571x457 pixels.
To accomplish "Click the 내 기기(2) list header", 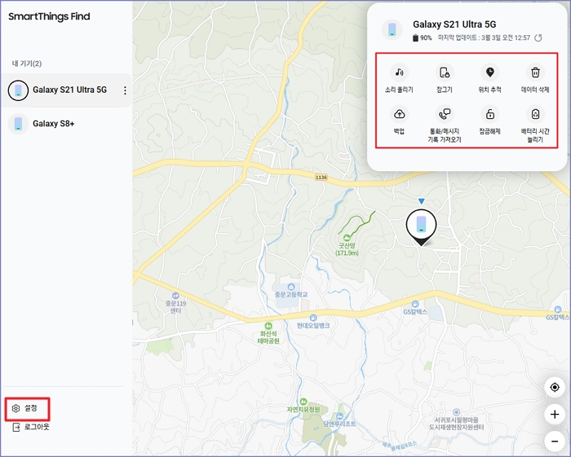I will click(27, 64).
